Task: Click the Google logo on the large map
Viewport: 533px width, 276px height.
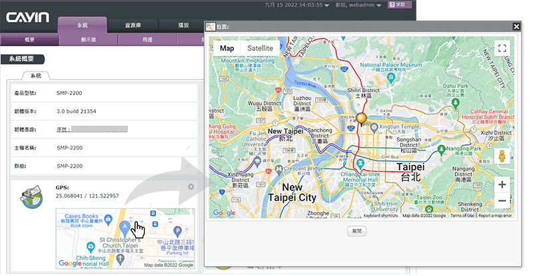Action: coord(225,213)
